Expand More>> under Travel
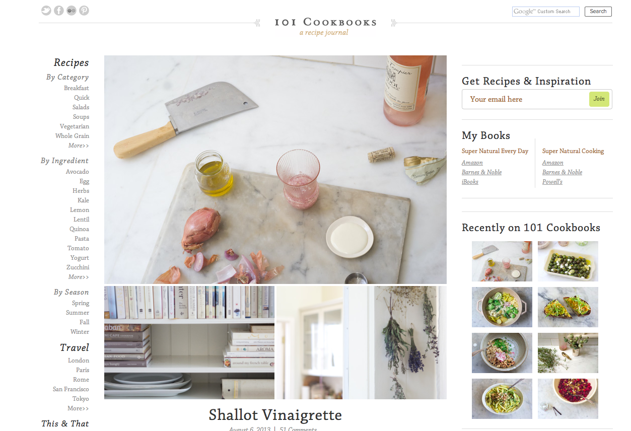This screenshot has height=431, width=631. pos(78,408)
